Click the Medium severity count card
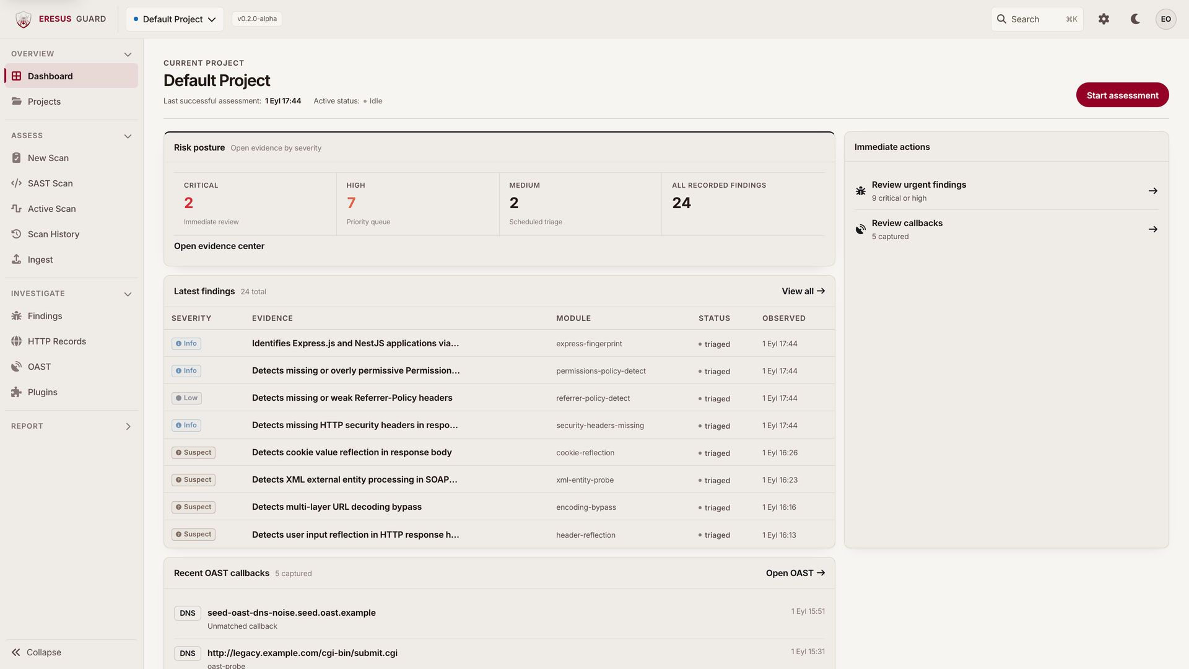Screen dimensions: 1189x669 coord(581,204)
